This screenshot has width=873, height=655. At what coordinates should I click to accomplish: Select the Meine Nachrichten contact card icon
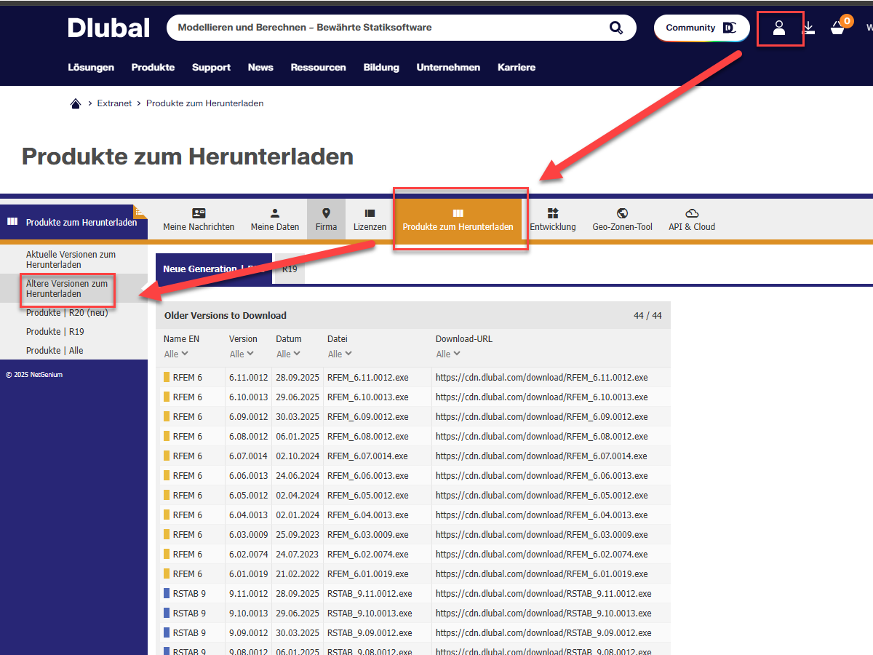(x=199, y=214)
